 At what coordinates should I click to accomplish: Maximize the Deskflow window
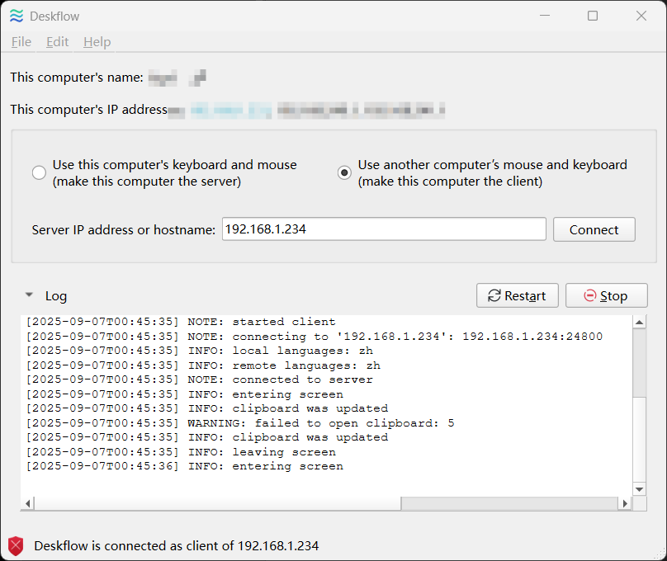(x=593, y=16)
